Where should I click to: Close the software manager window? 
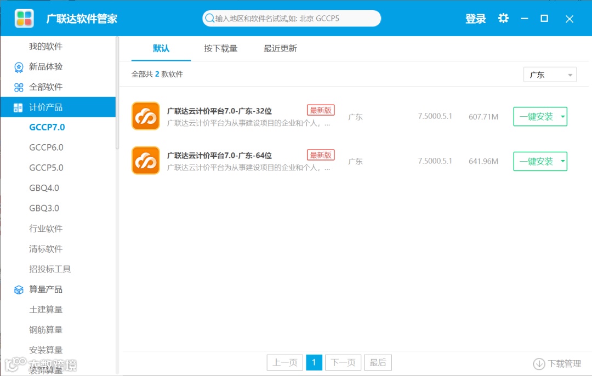570,19
